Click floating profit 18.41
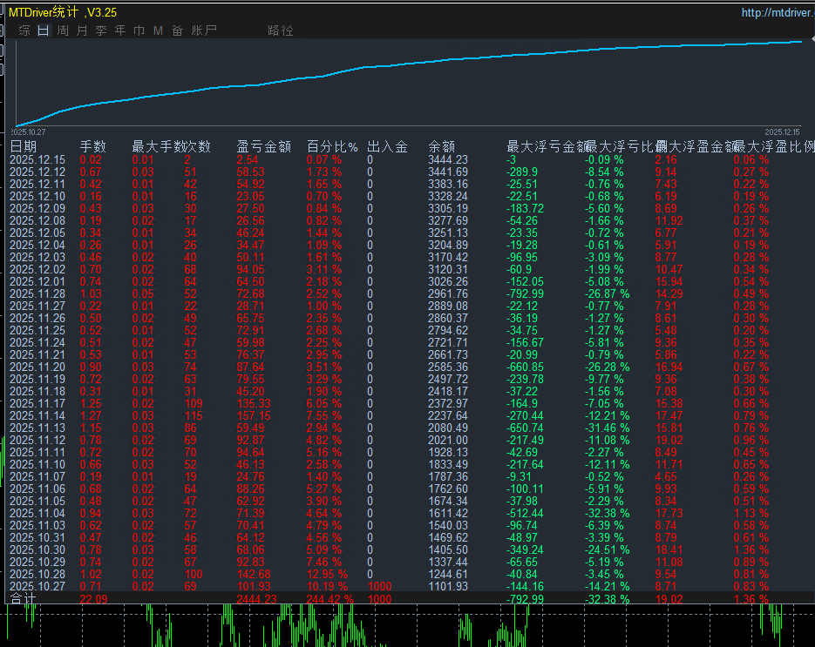 tap(669, 549)
